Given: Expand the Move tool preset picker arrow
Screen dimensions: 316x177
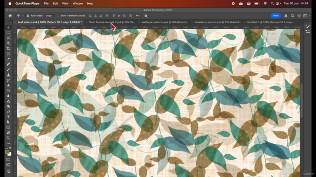Looking at the screenshot, I should (x=23, y=16).
